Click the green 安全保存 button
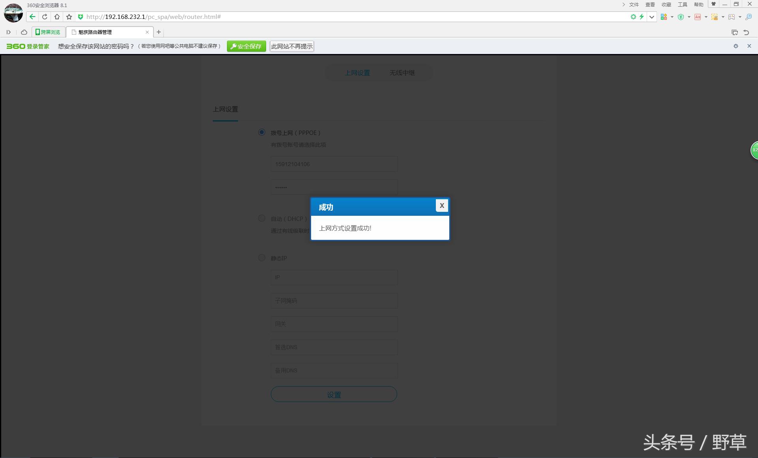758x458 pixels. click(246, 46)
